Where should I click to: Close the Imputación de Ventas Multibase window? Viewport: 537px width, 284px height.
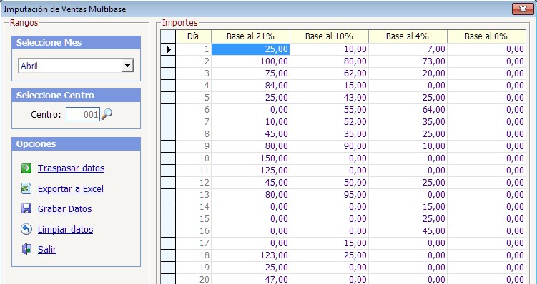523,9
